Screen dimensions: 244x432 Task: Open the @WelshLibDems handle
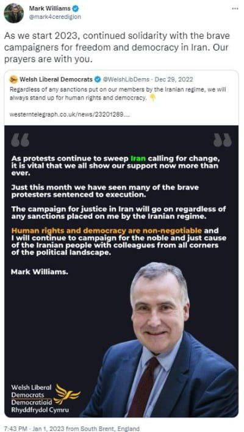(x=126, y=79)
